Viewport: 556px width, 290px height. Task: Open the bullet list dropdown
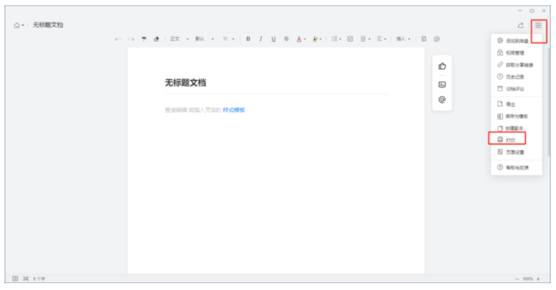tap(337, 39)
